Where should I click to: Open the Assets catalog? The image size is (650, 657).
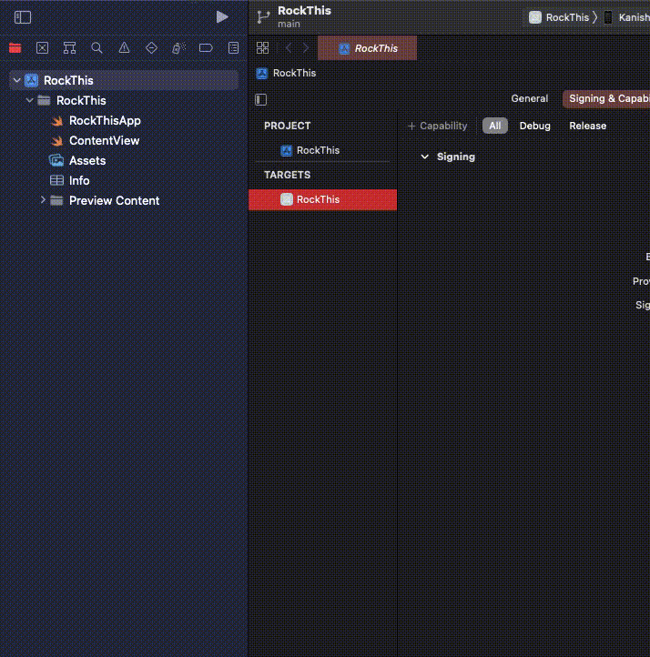click(x=77, y=160)
